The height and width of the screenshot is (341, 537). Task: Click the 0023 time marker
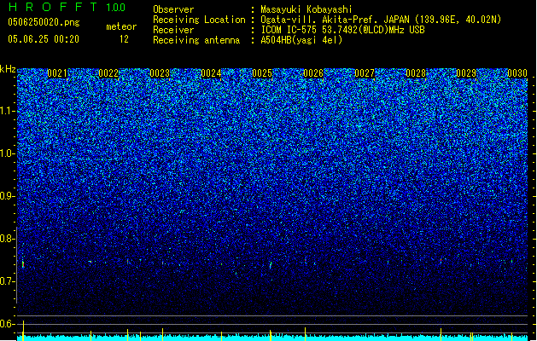click(x=160, y=73)
